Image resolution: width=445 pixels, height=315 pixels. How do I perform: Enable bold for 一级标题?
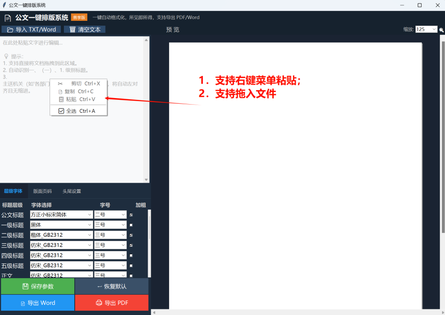[131, 225]
